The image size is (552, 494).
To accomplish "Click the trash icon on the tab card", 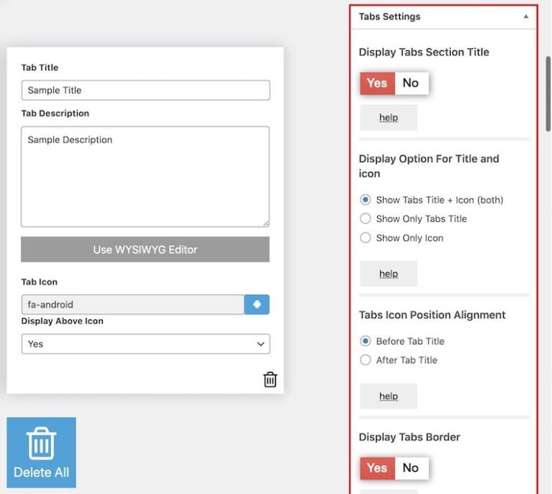I will point(270,379).
